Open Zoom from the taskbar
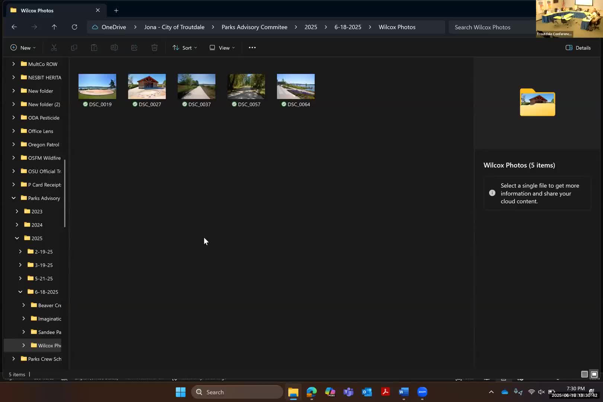 pyautogui.click(x=422, y=392)
